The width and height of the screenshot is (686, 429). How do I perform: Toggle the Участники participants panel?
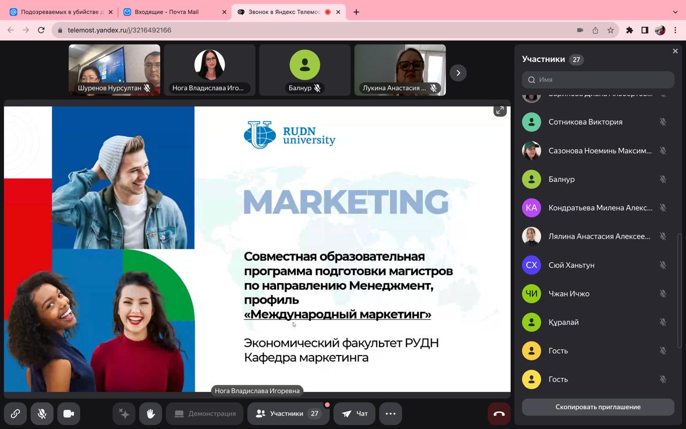pos(288,413)
